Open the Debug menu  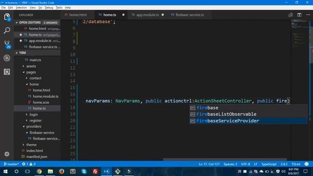(49, 8)
